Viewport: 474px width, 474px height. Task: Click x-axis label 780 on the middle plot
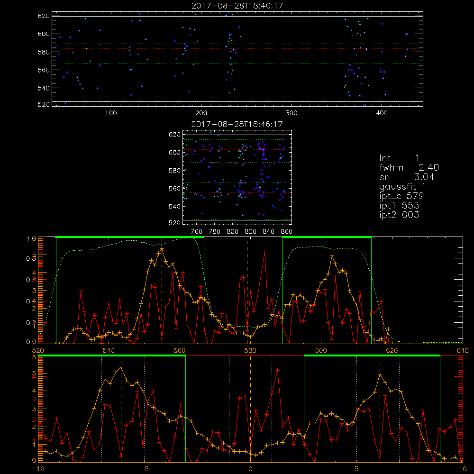(x=215, y=232)
